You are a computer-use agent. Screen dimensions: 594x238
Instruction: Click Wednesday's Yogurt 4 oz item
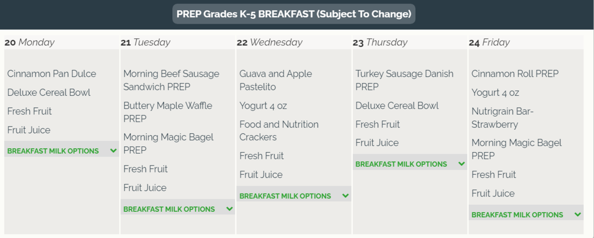tap(263, 106)
